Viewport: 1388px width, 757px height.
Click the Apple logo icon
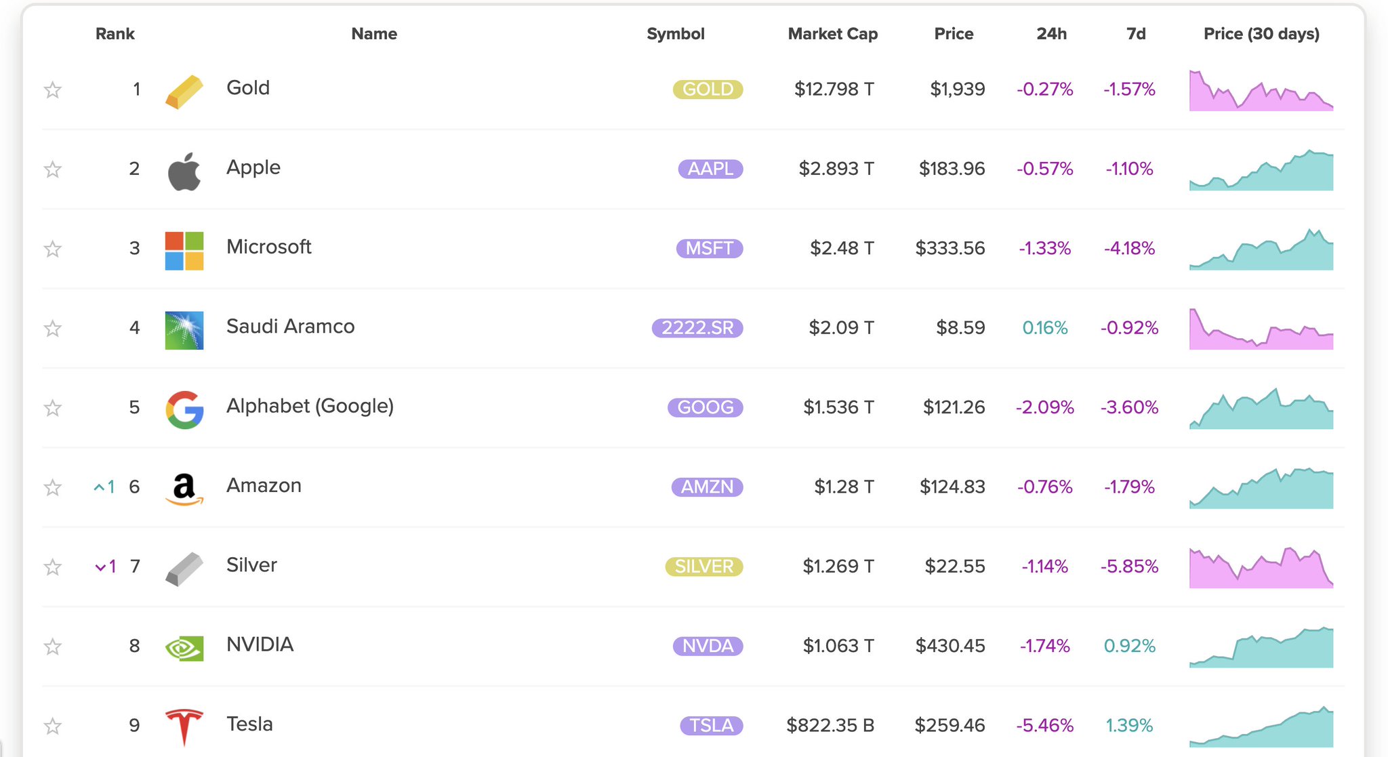point(184,171)
